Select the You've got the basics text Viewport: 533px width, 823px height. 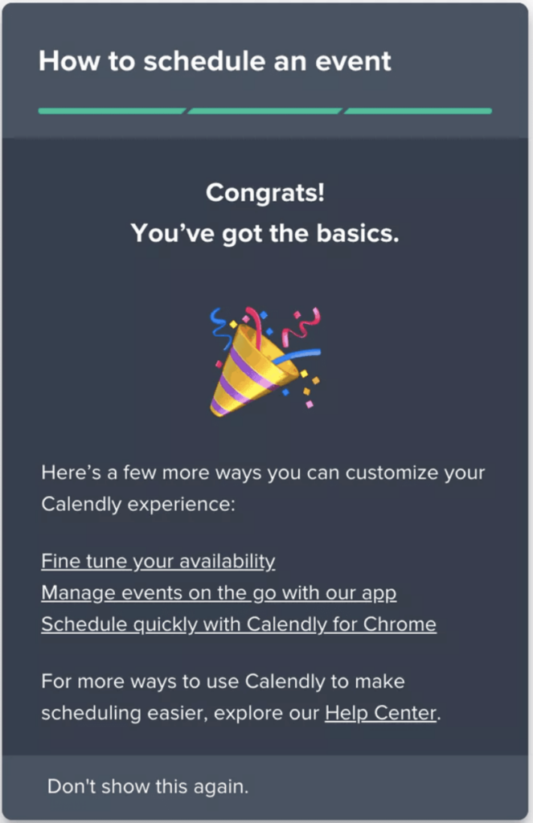pos(266,234)
